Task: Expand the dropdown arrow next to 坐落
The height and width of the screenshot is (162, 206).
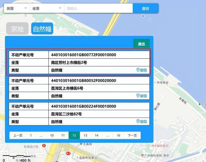Action: [60, 8]
